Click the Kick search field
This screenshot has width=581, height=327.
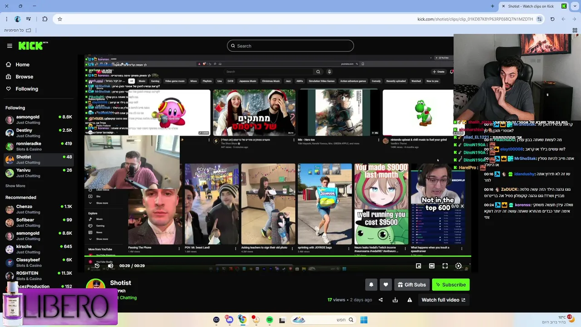pos(290,46)
